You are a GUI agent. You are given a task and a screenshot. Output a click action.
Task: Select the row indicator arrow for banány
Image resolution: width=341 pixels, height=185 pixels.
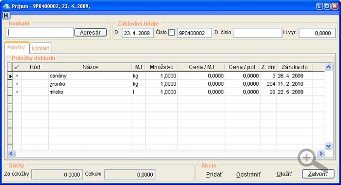[10, 76]
